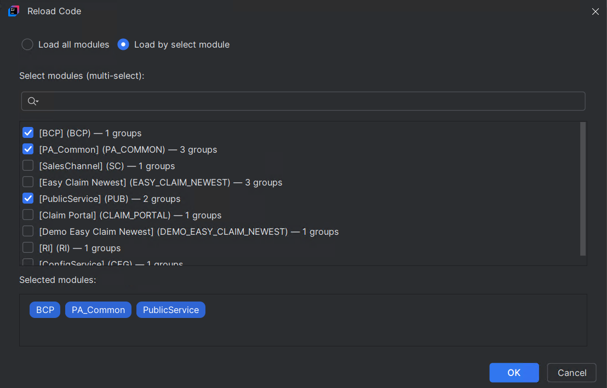Check the [Claim Portal] checkbox
This screenshot has width=607, height=388.
coord(28,215)
